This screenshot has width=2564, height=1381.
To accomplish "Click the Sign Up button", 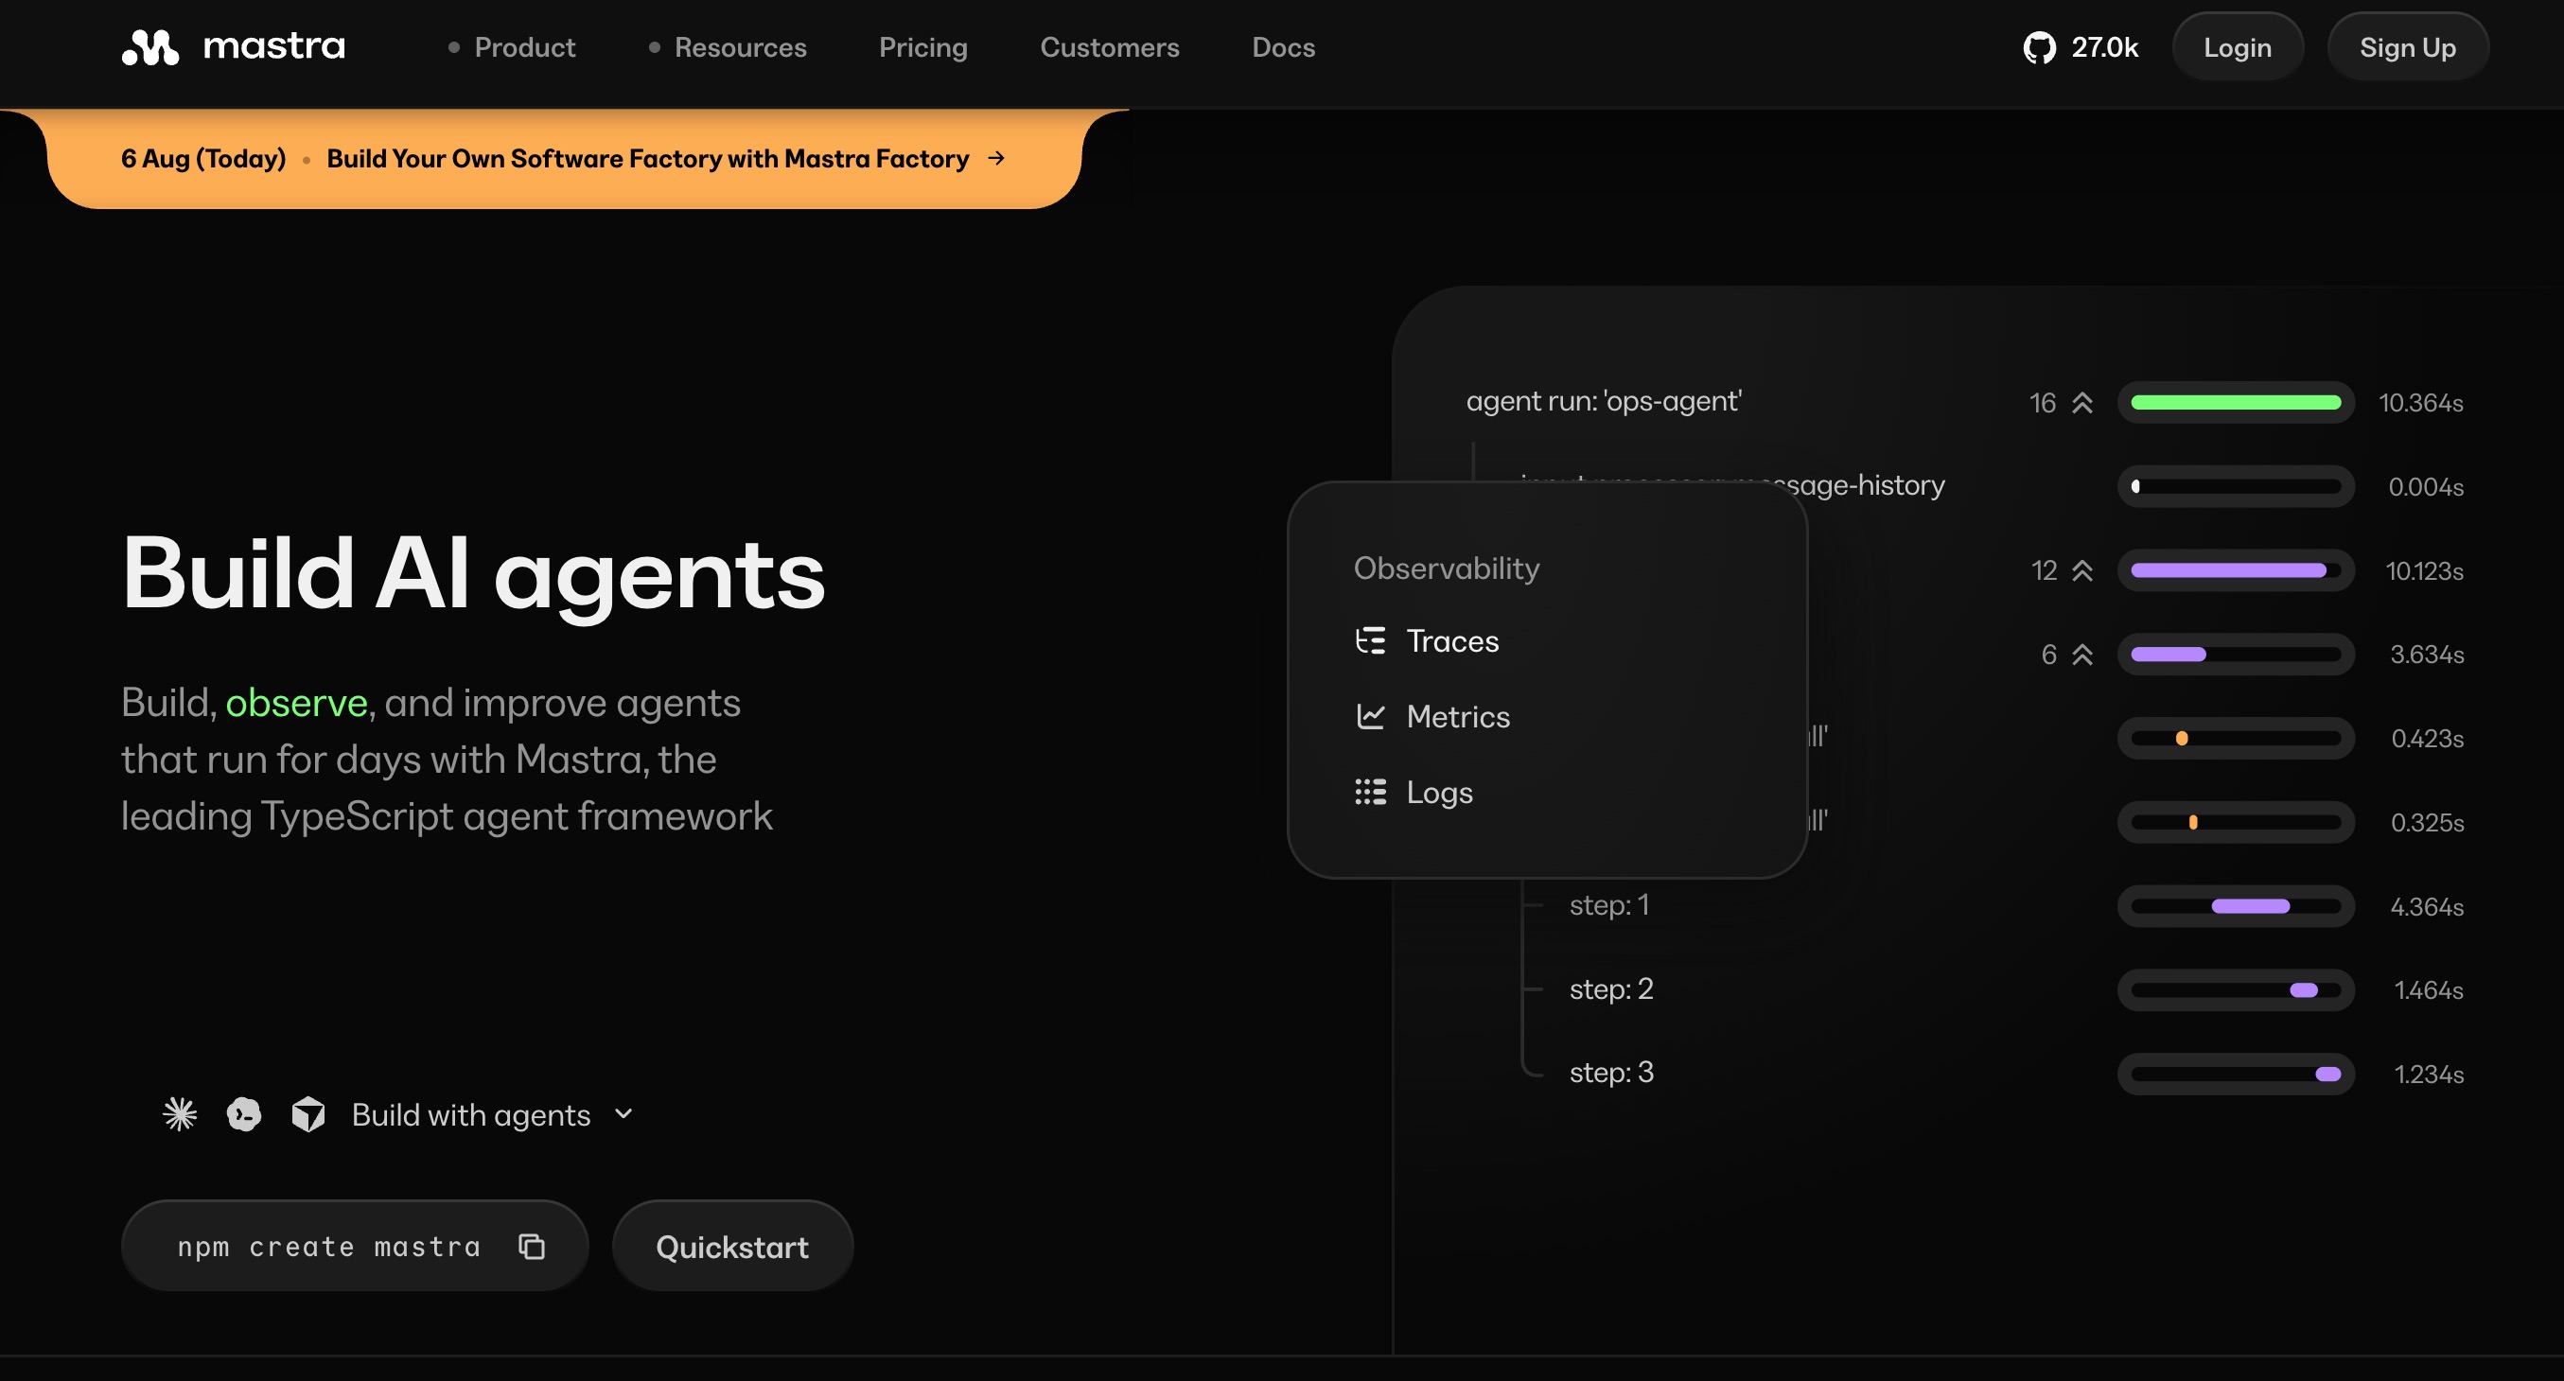I will [2407, 46].
